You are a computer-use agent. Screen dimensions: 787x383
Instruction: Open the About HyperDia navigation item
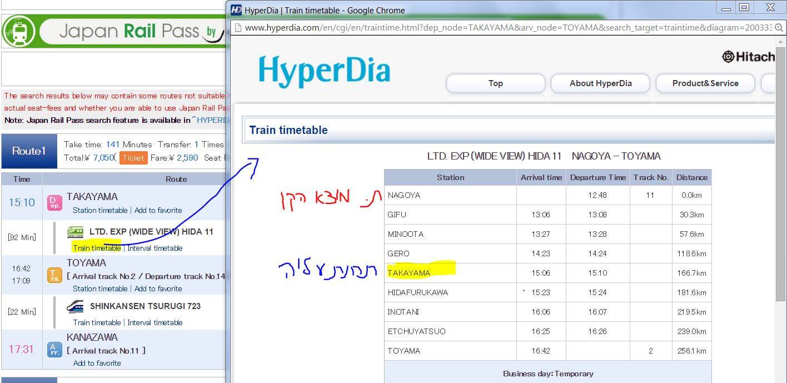[600, 83]
